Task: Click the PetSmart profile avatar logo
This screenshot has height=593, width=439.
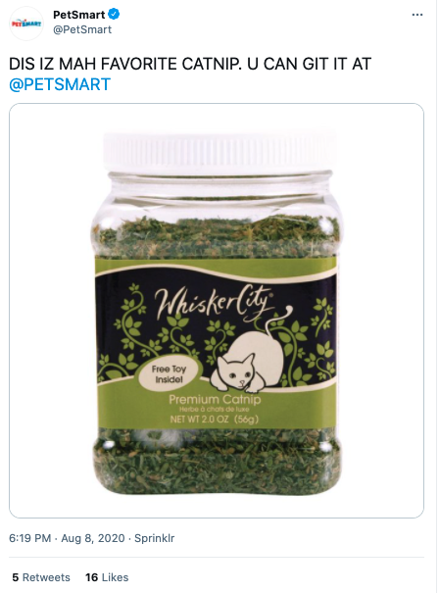Action: [x=26, y=24]
